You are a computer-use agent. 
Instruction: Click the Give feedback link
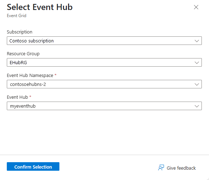point(177,168)
